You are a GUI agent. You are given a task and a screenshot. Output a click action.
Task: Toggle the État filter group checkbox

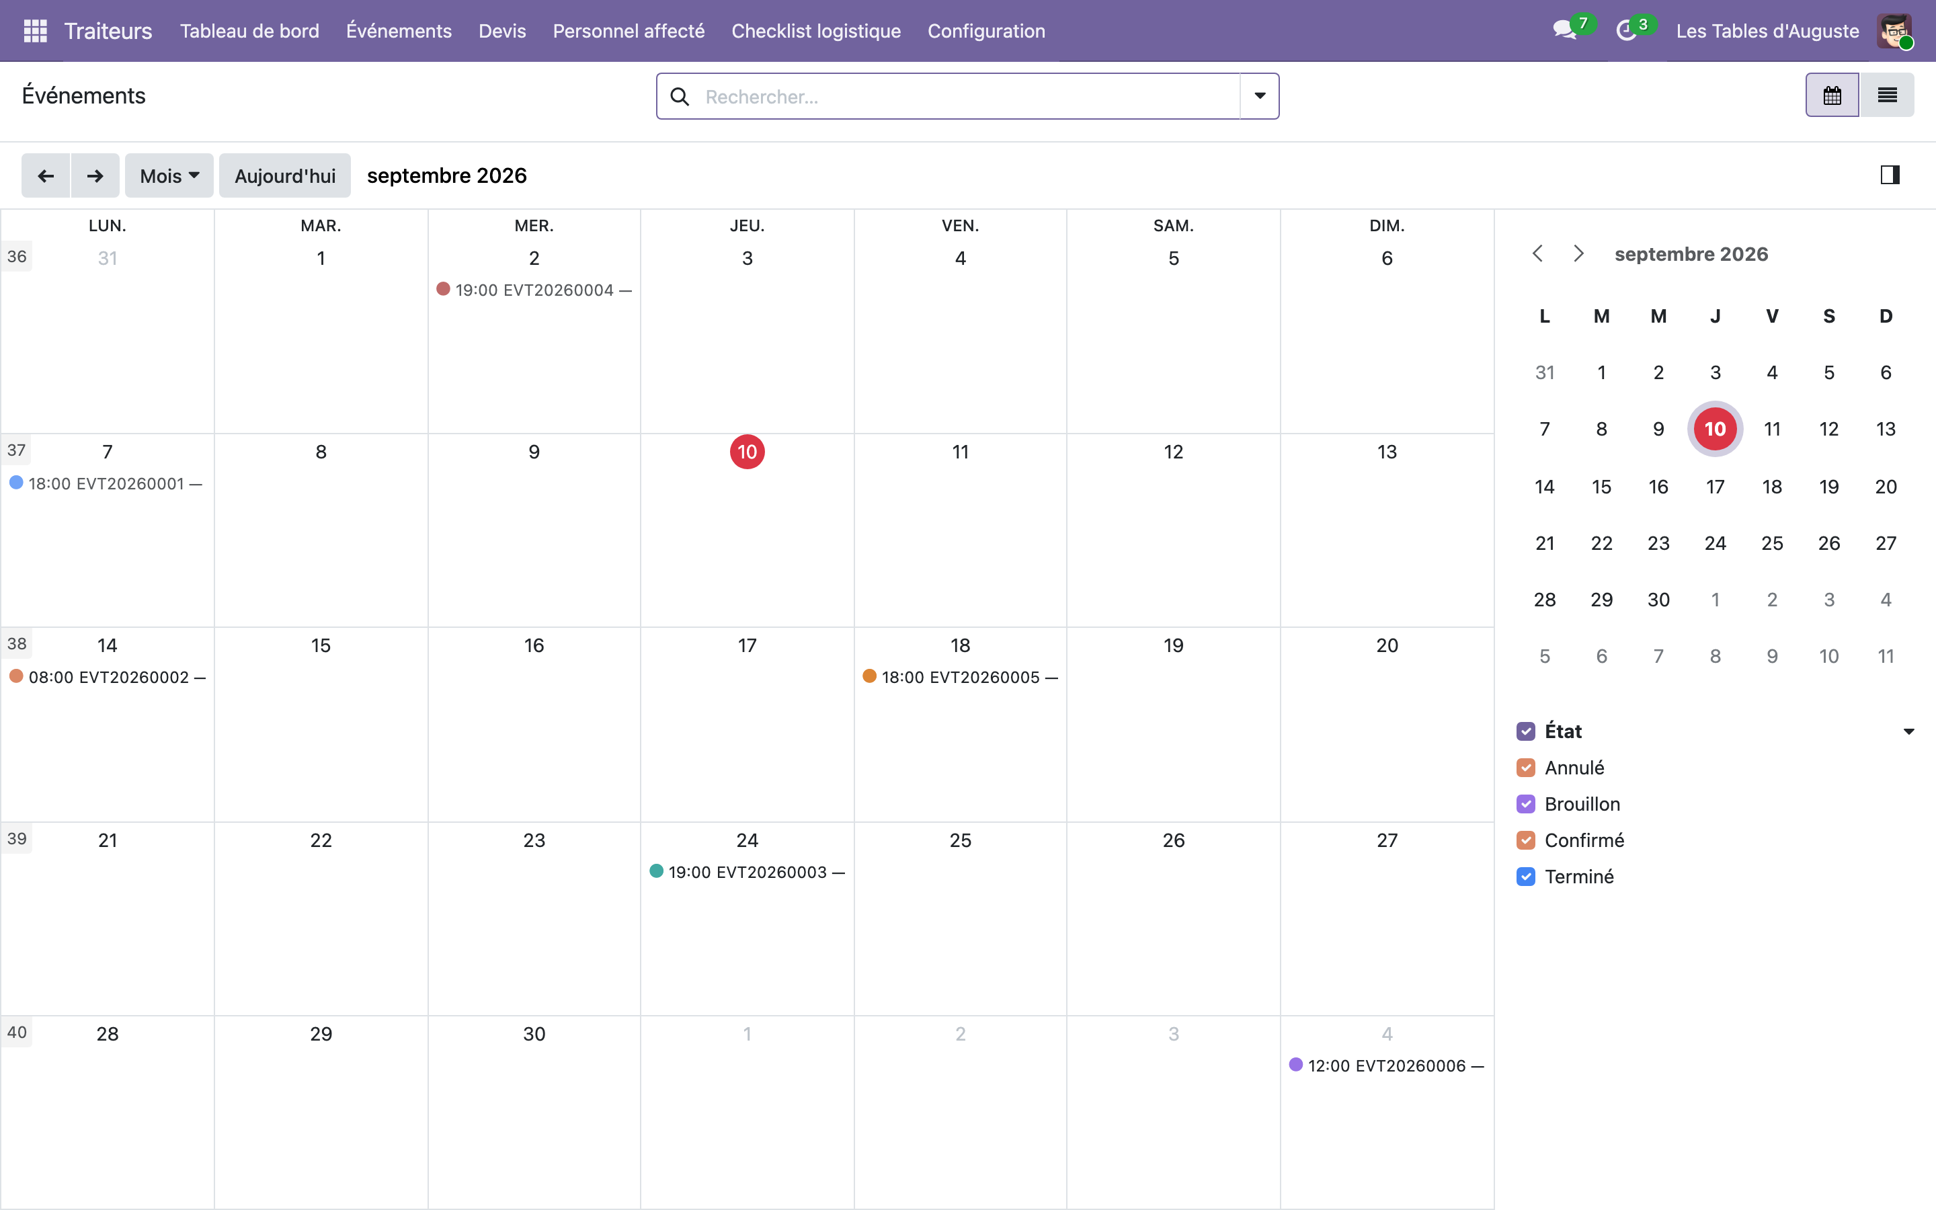1525,731
